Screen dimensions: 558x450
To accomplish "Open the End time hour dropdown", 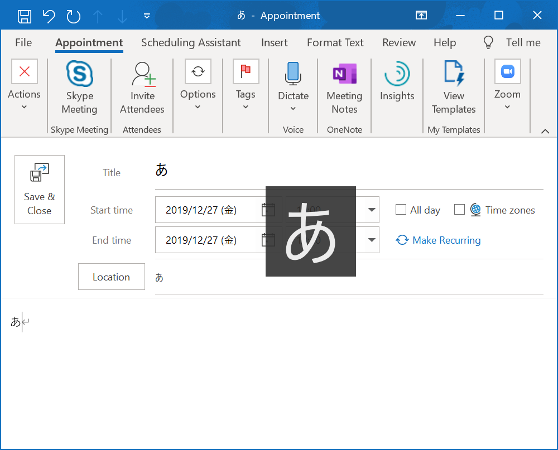I will click(x=372, y=240).
